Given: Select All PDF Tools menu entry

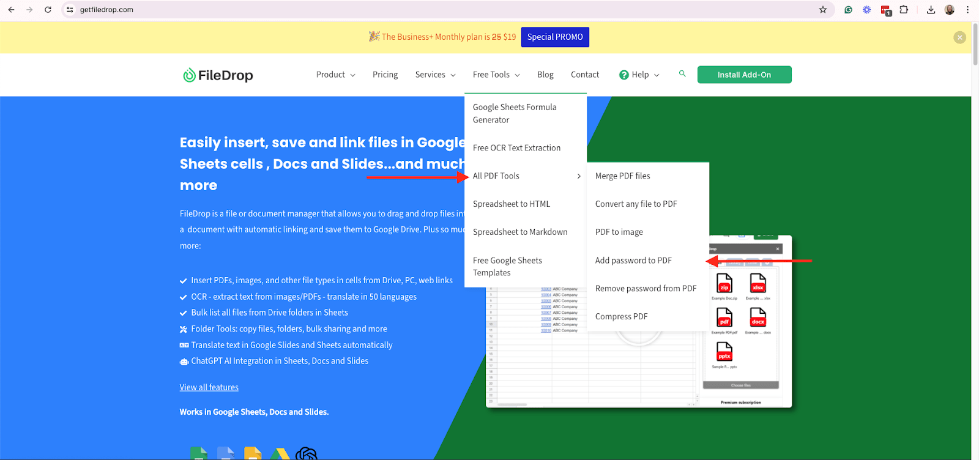Looking at the screenshot, I should tap(526, 176).
